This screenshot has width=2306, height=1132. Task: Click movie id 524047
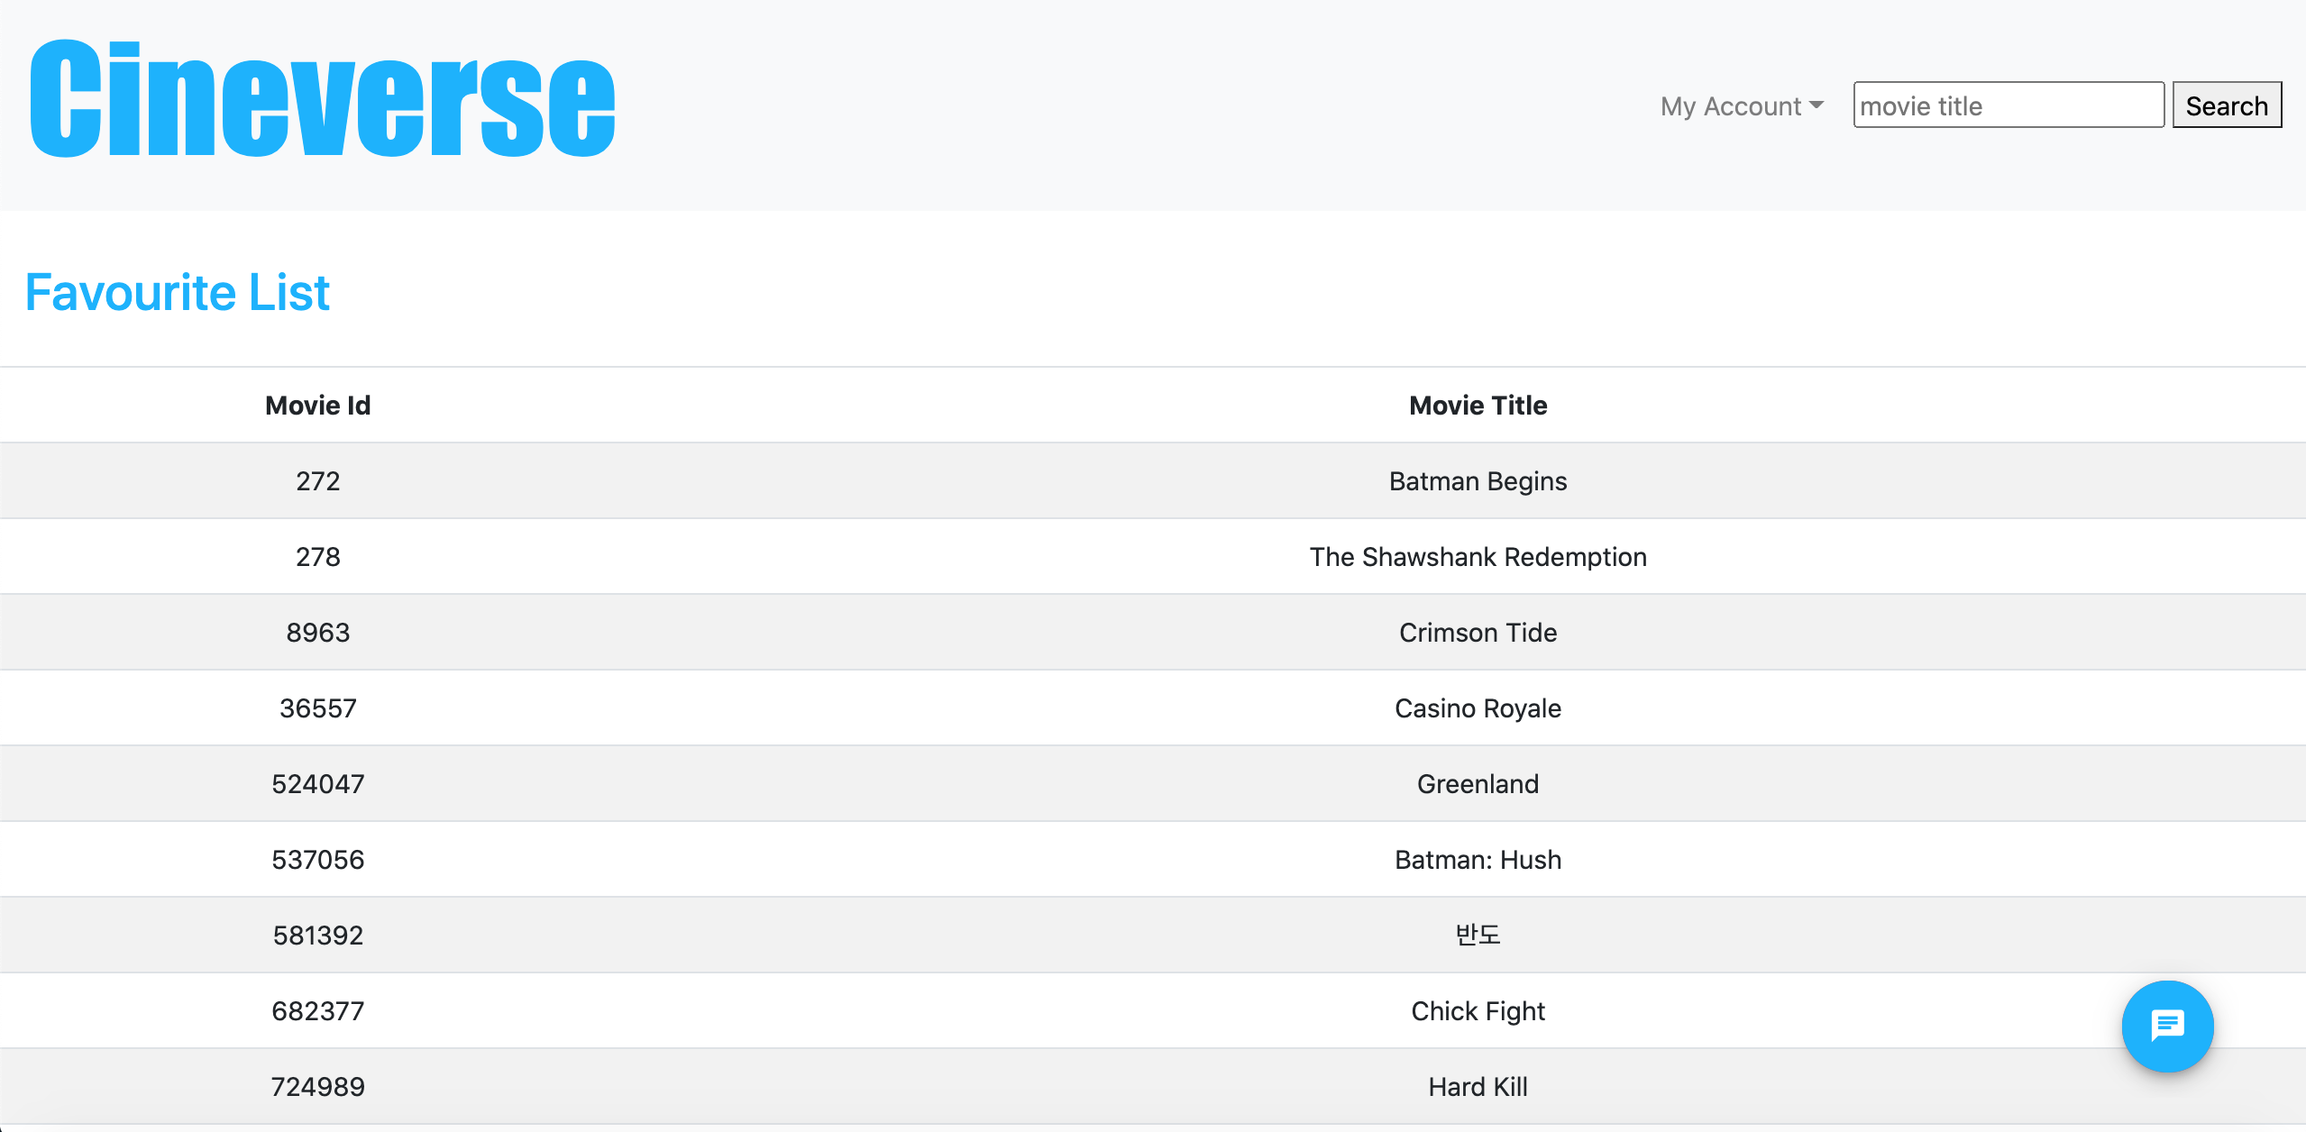pos(317,784)
